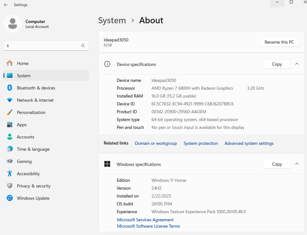307x235 pixels.
Task: Click the Accessibility figure icon
Action: pyautogui.click(x=10, y=174)
